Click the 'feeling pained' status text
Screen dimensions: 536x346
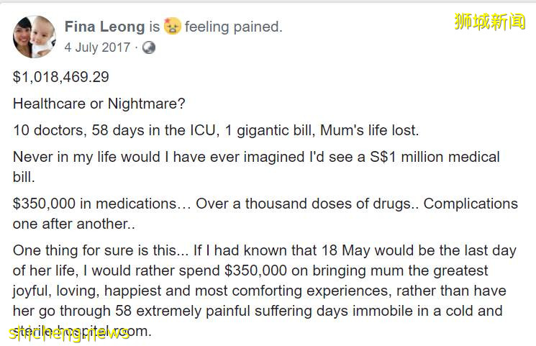click(x=233, y=27)
